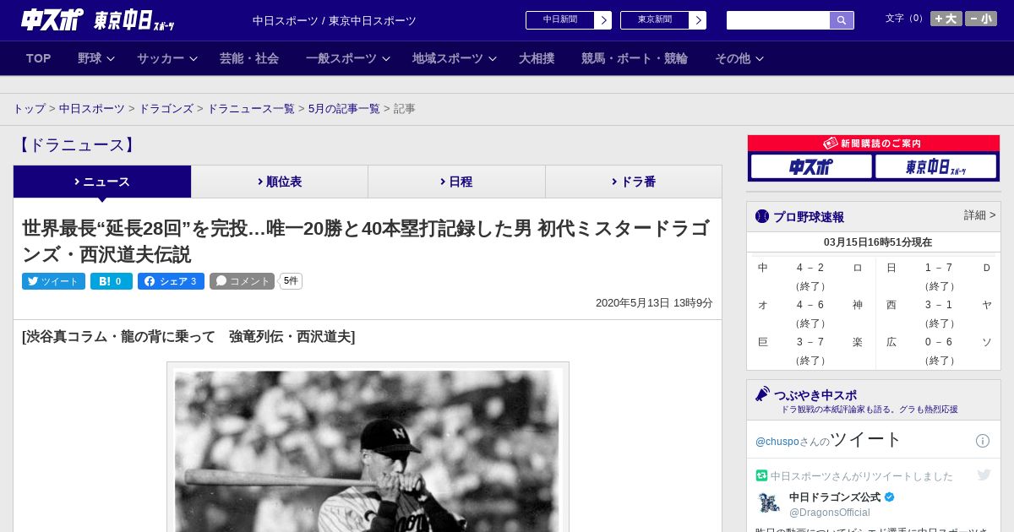Go to ドラニュース一覧 breadcrumb link

251,109
